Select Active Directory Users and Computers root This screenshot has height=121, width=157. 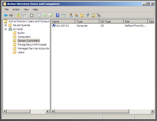click(x=29, y=21)
